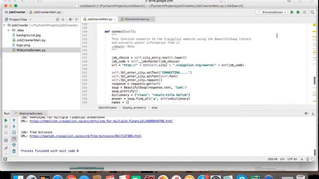
Task: Open the guelph.craigslist.ca free-bitcoins URL
Action: pyautogui.click(x=85, y=136)
